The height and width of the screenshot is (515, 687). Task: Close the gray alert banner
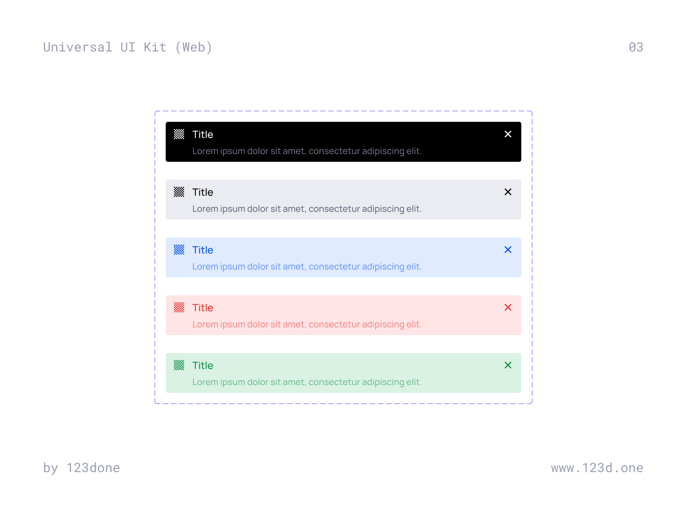click(508, 192)
